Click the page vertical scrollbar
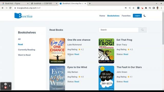This screenshot has height=92, width=164. [163, 28]
